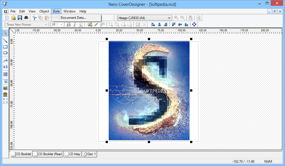
Task: Paste from the clipboard
Action: pyautogui.click(x=47, y=18)
